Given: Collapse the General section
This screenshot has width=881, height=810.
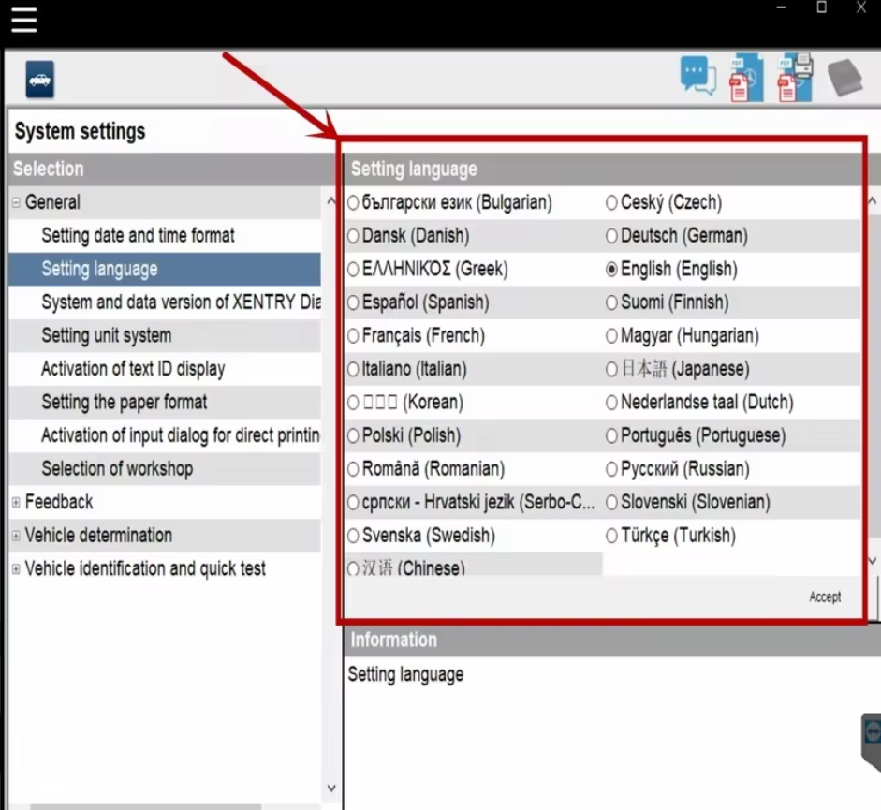Looking at the screenshot, I should (x=14, y=201).
